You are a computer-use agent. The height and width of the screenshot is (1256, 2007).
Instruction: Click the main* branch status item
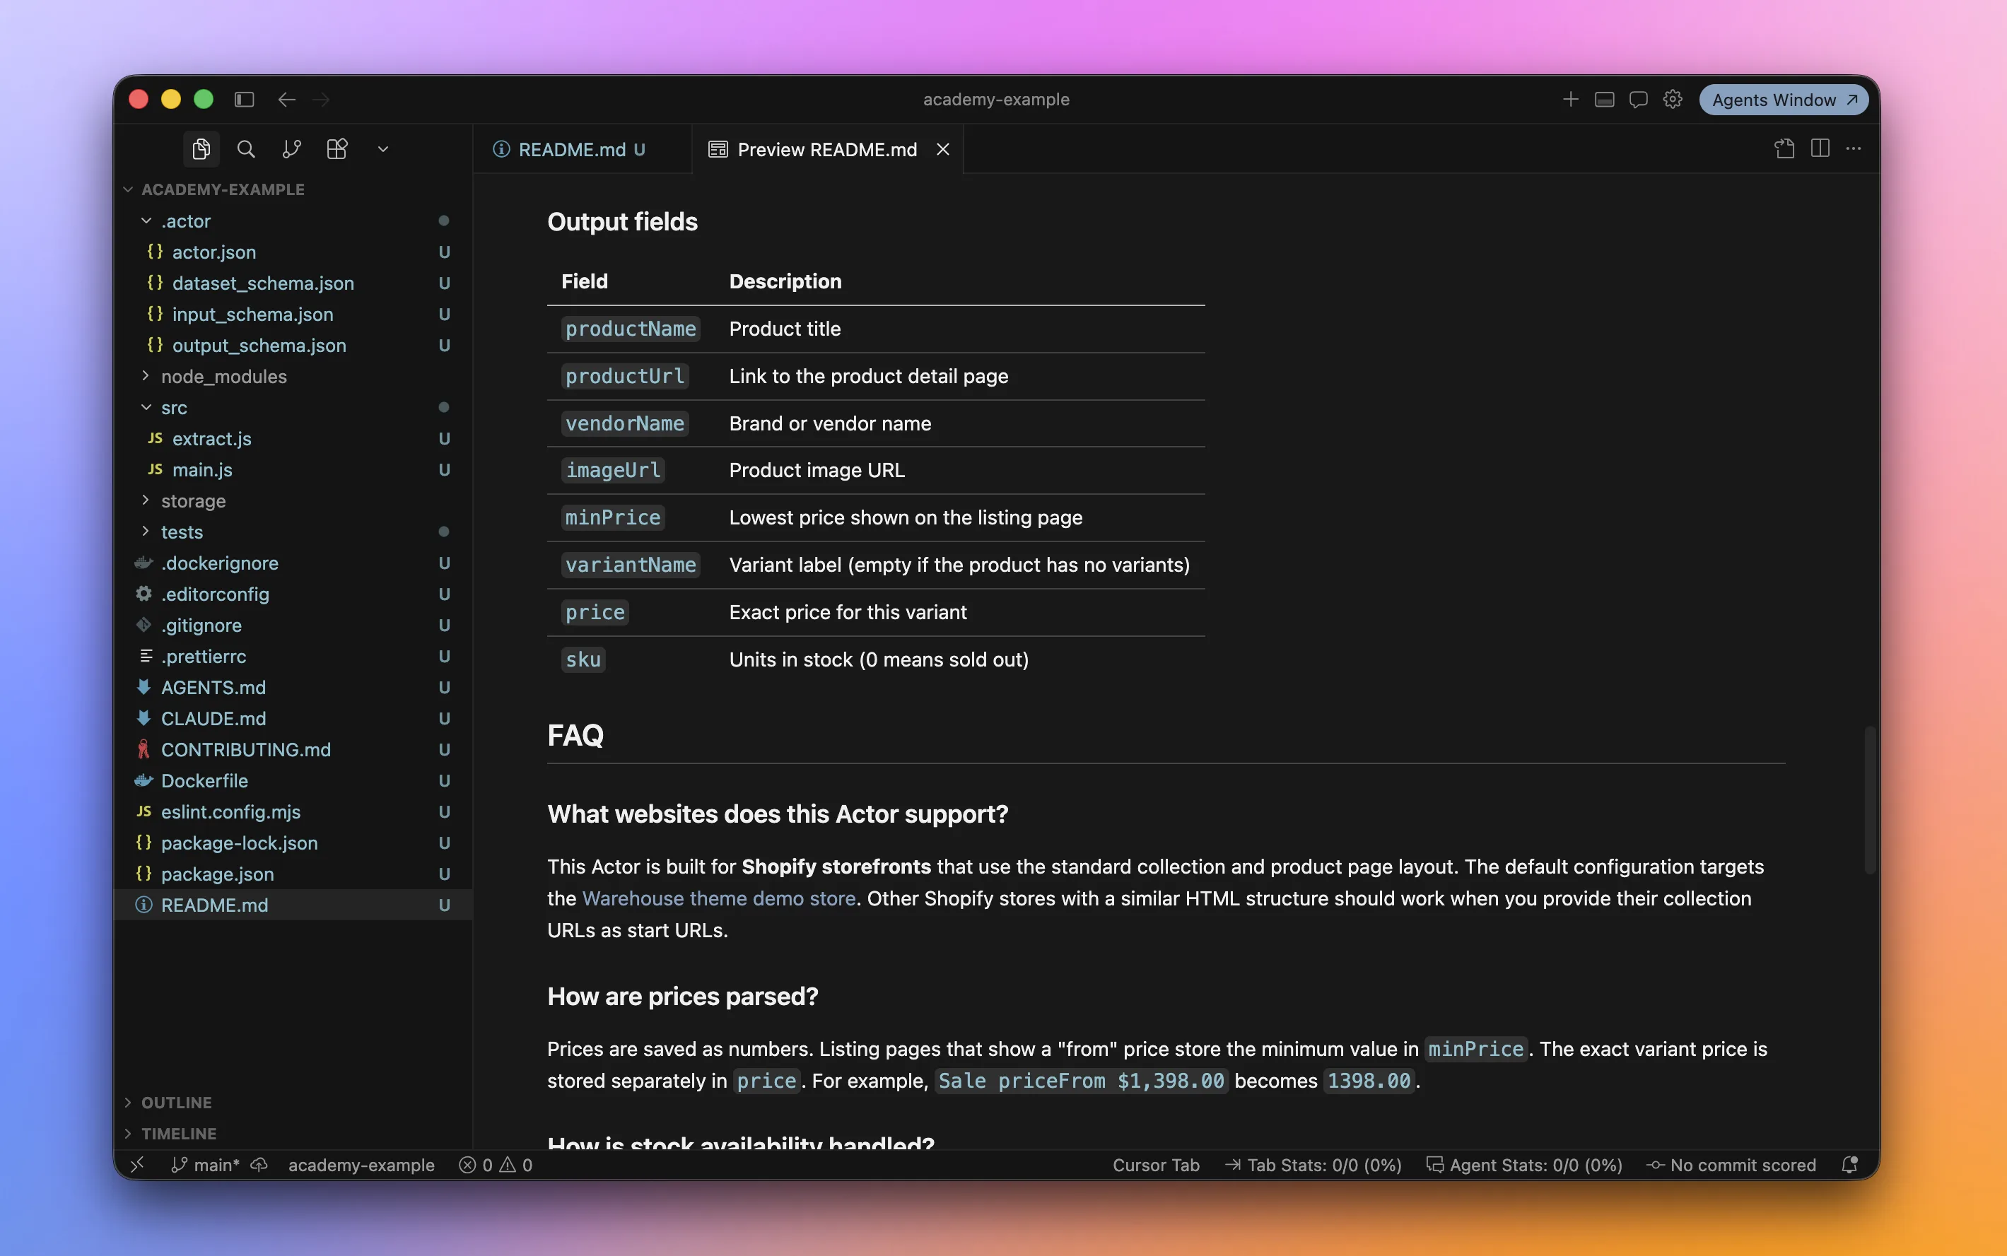pos(206,1166)
